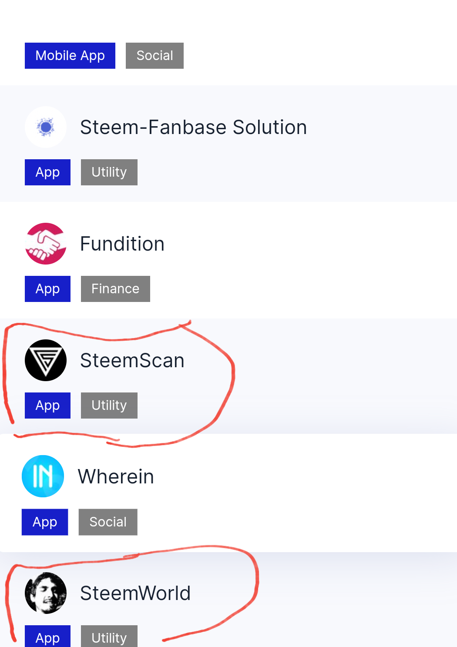Select the Finance tag
The width and height of the screenshot is (457, 647).
pos(115,289)
